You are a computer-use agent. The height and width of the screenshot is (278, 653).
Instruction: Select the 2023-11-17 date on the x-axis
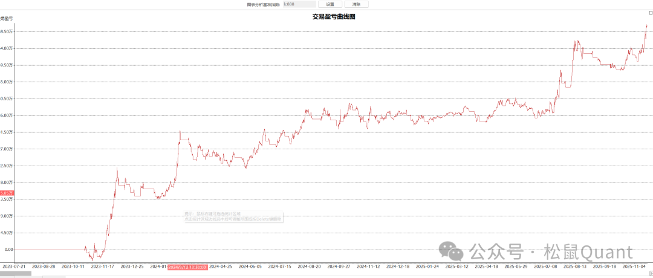103,266
